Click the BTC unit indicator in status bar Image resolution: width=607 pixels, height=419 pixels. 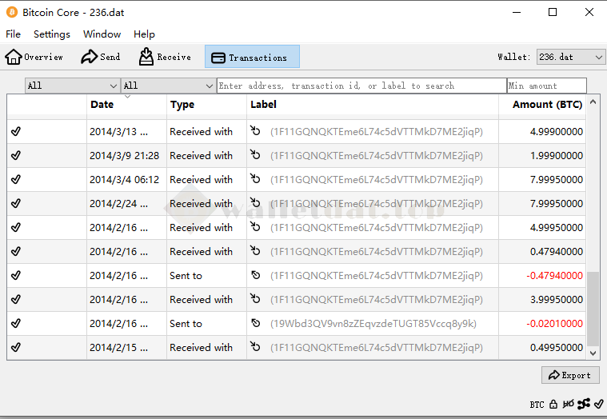(x=537, y=405)
